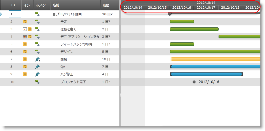265x131 pixels.
Task: Click the summary bar start marker for プロジェクト計画
Action: pyautogui.click(x=170, y=14)
